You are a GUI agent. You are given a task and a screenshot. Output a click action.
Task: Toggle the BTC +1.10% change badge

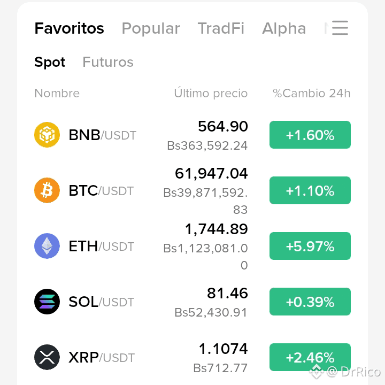tap(310, 190)
